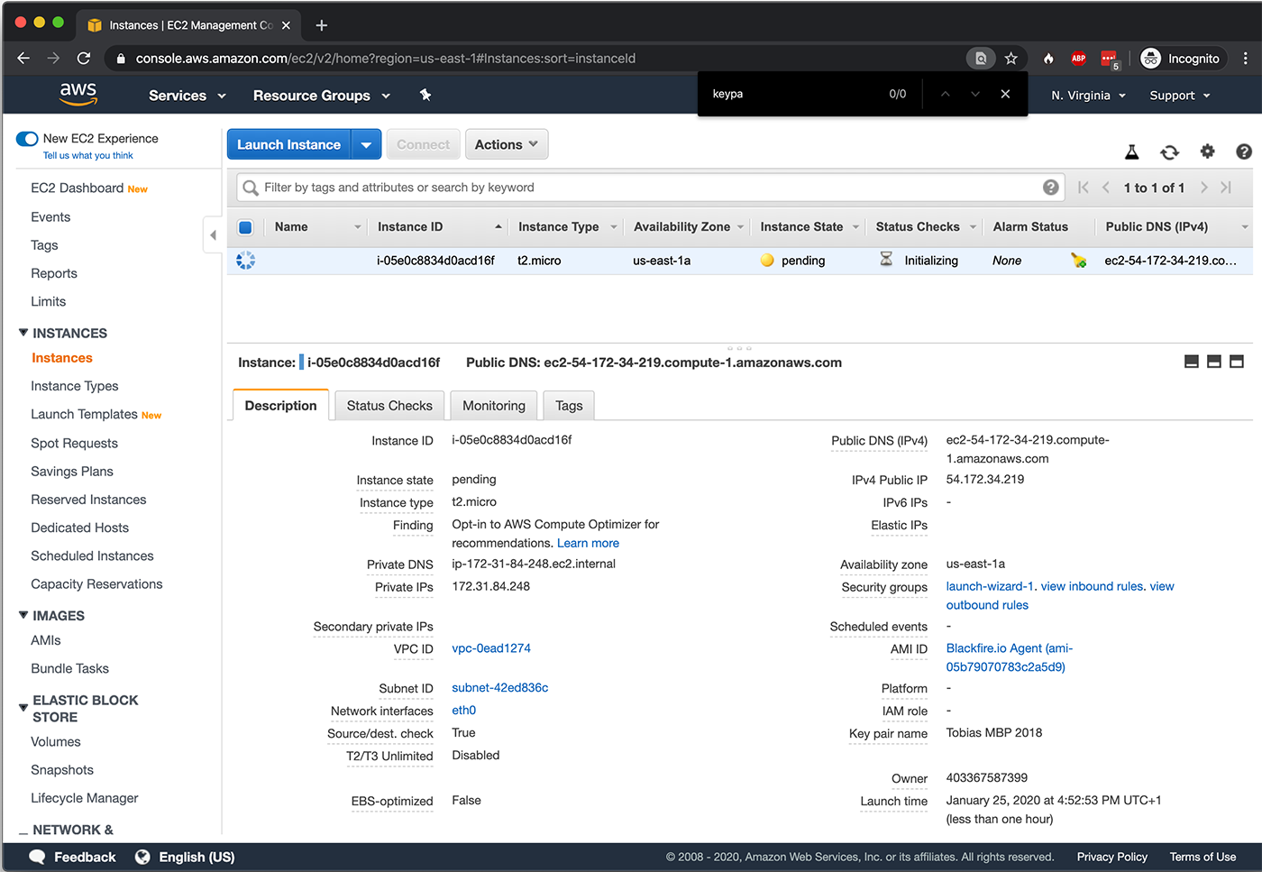Collapse the left sidebar with arrow handle
This screenshot has height=872, width=1262.
[x=213, y=235]
